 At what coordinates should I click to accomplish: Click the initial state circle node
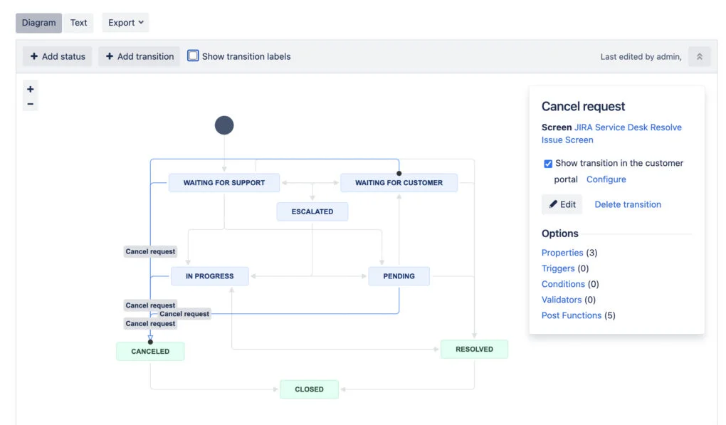coord(224,126)
